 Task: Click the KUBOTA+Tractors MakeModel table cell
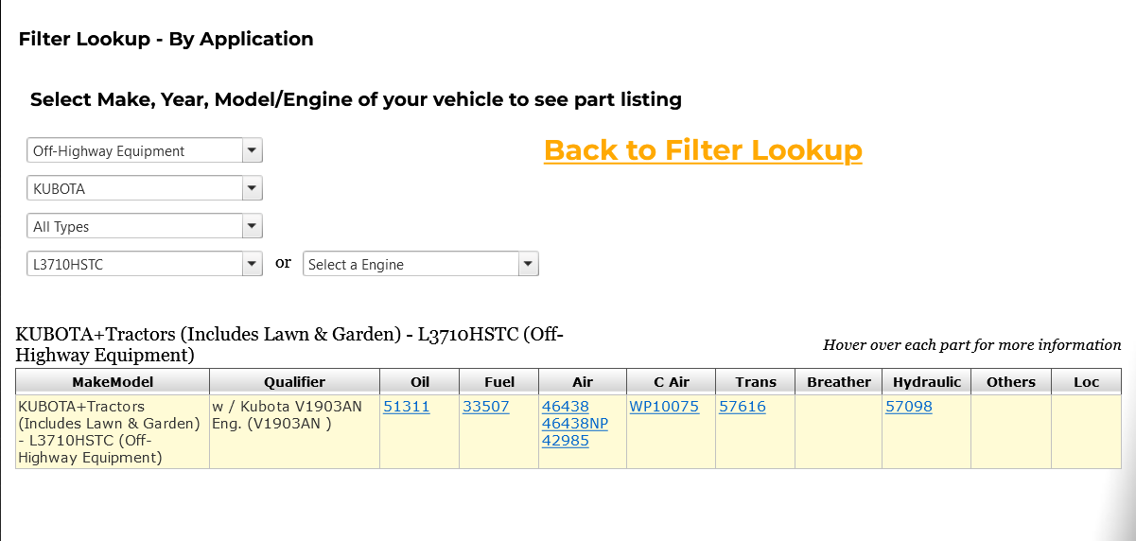pyautogui.click(x=113, y=431)
